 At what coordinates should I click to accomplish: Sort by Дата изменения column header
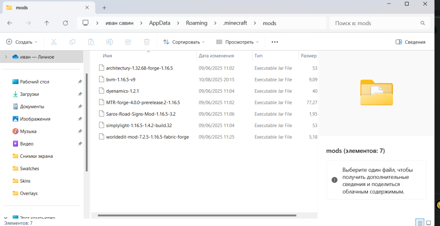(216, 56)
